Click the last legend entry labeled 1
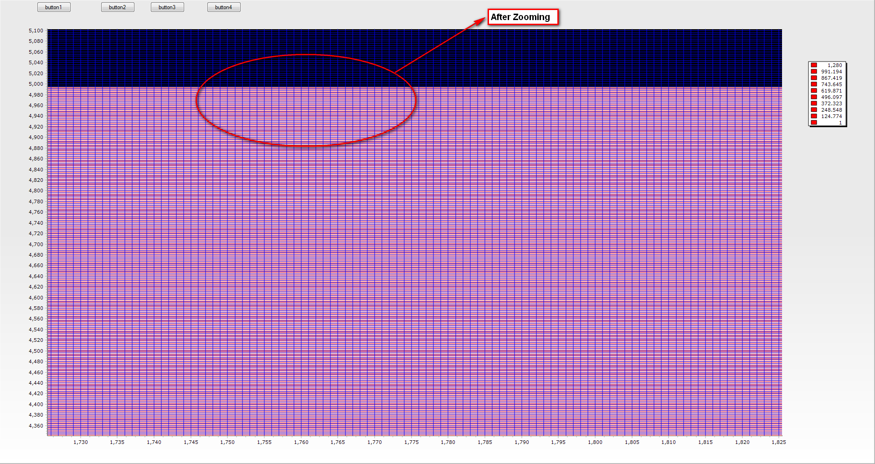Screen dimensions: 875x464 point(840,123)
